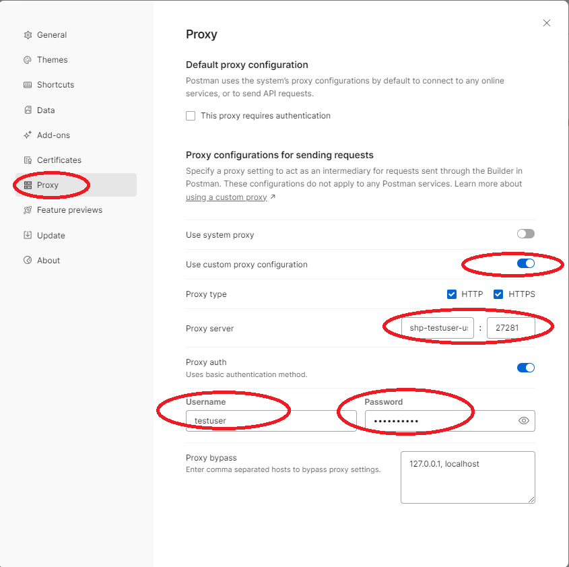
Task: Click the proxy port field
Action: tap(511, 328)
